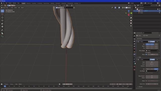
Task: Open Output properties tab icon
Action: pyautogui.click(x=134, y=41)
